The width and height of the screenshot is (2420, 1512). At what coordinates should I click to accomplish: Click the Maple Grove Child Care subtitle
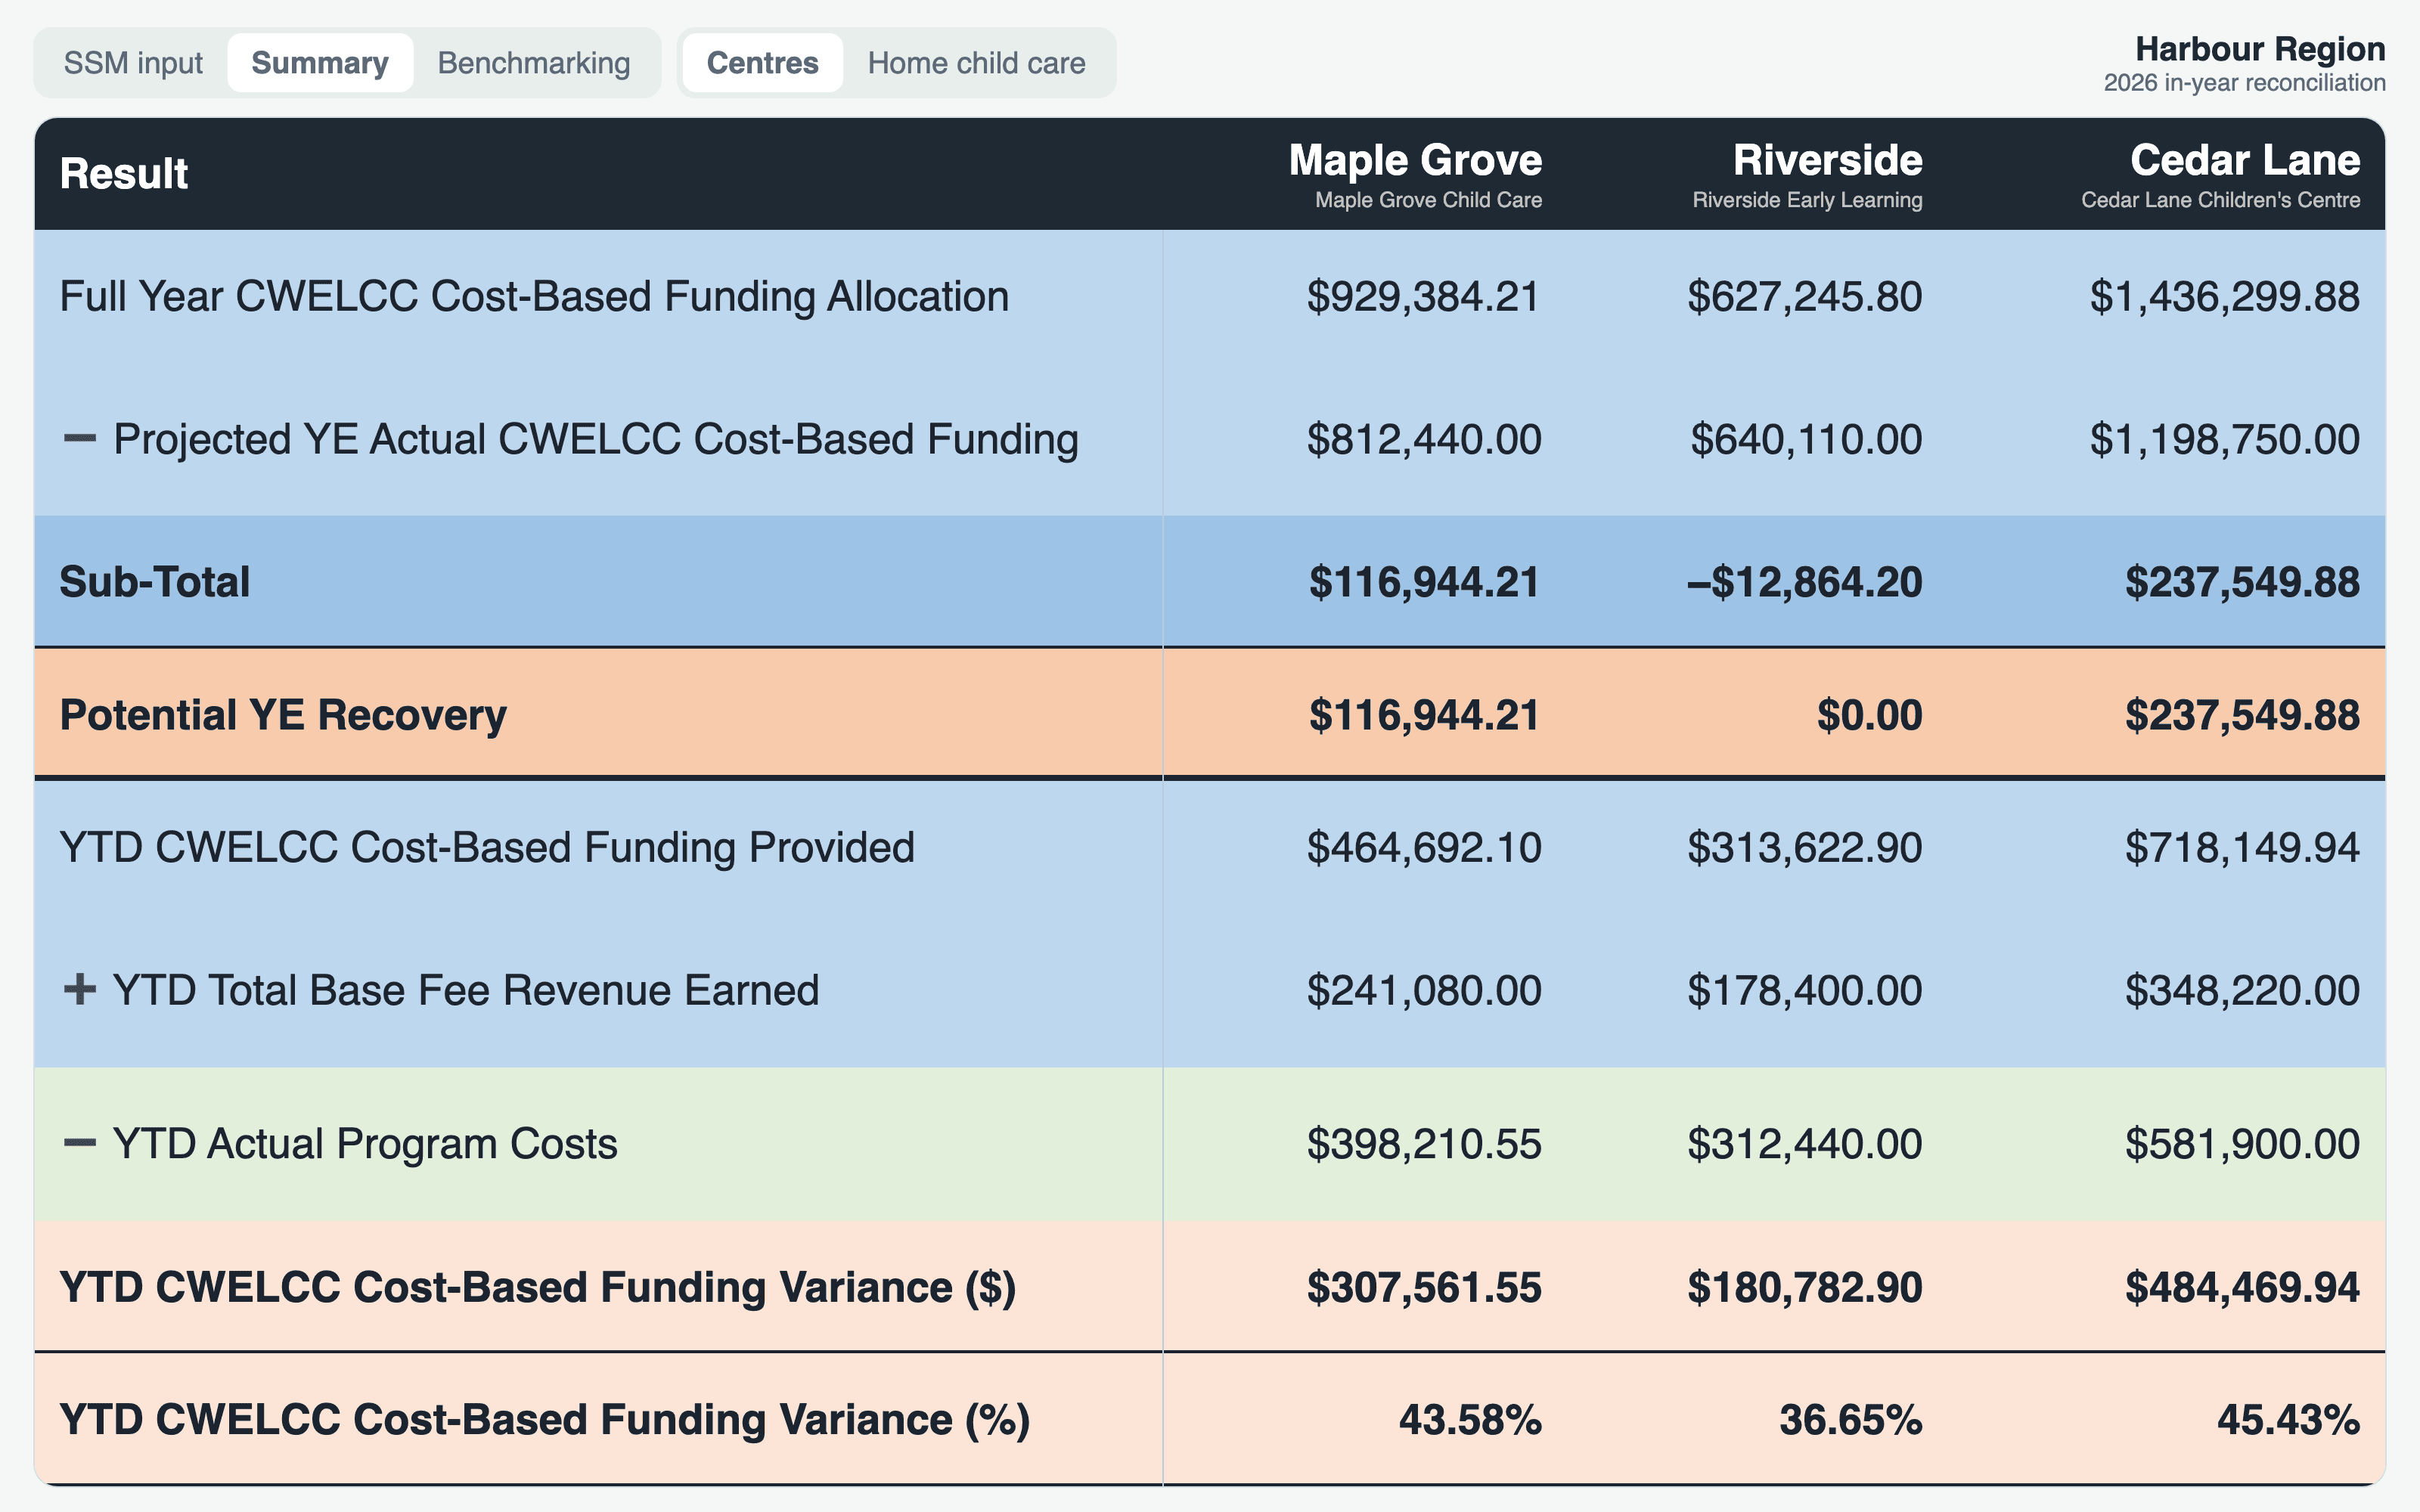(1428, 200)
